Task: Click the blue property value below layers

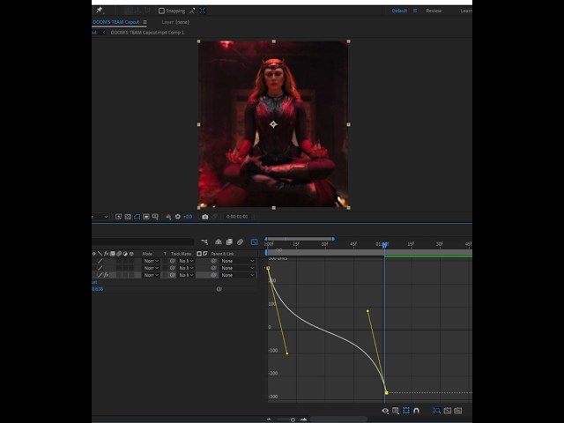Action: [98, 289]
